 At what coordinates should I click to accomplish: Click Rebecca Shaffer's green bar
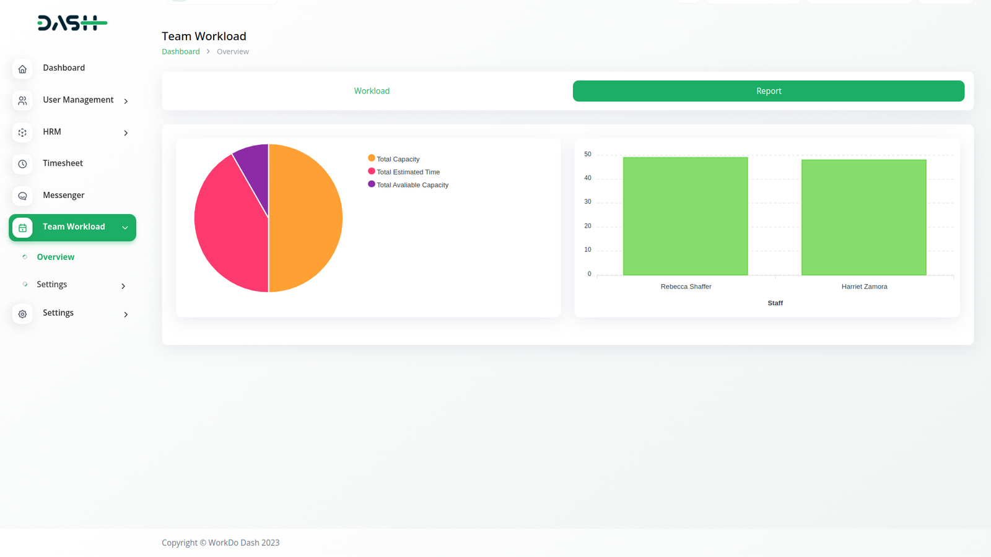685,217
